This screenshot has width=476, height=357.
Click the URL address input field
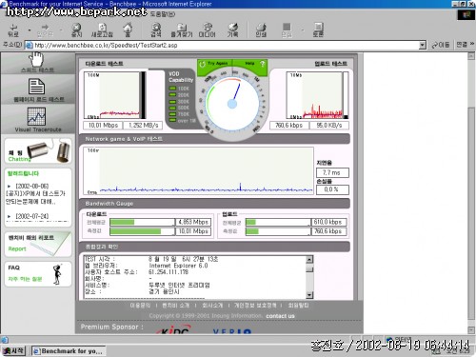click(222, 45)
